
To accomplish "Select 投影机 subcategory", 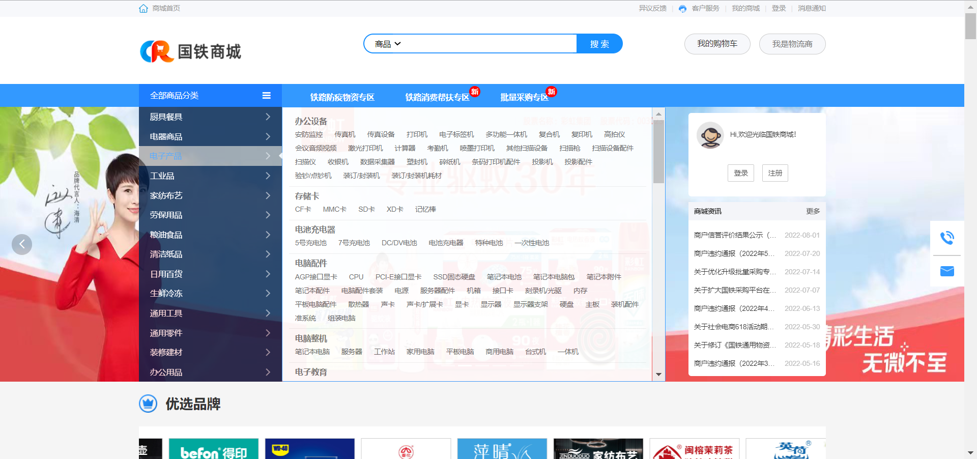I will [x=542, y=162].
